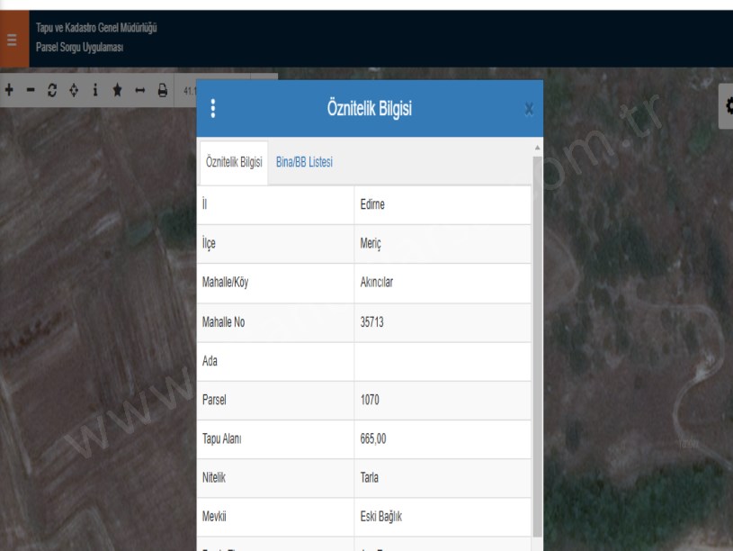This screenshot has height=551, width=733.
Task: Click the Edirme province value cell
Action: pos(372,204)
